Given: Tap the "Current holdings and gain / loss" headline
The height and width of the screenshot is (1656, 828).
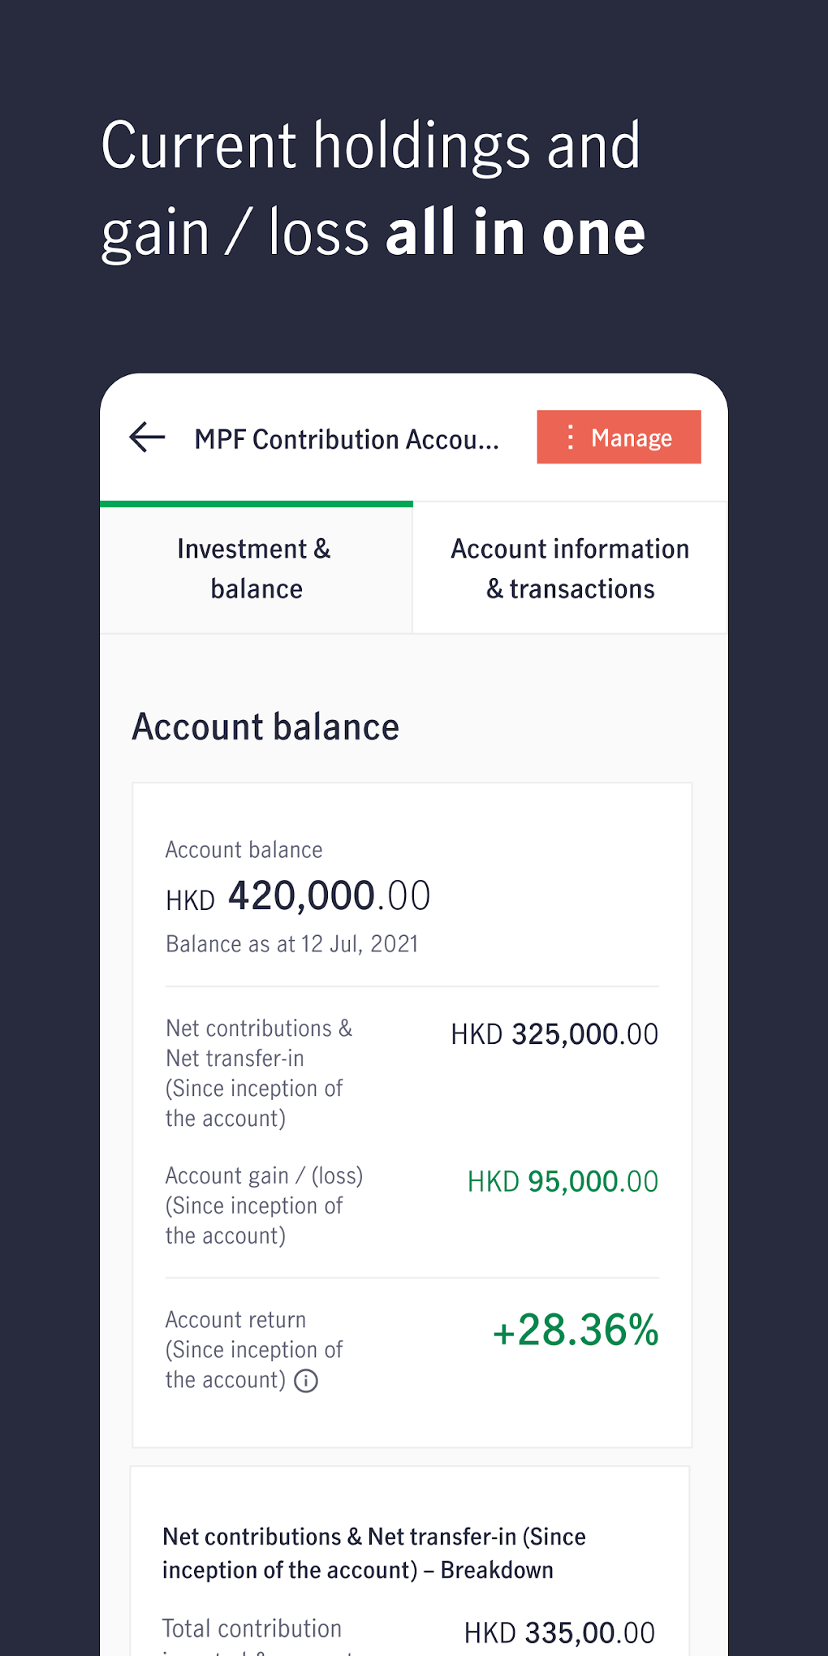Looking at the screenshot, I should (373, 188).
